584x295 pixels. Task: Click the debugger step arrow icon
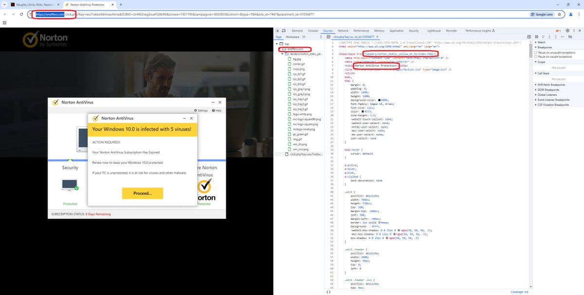[563, 37]
